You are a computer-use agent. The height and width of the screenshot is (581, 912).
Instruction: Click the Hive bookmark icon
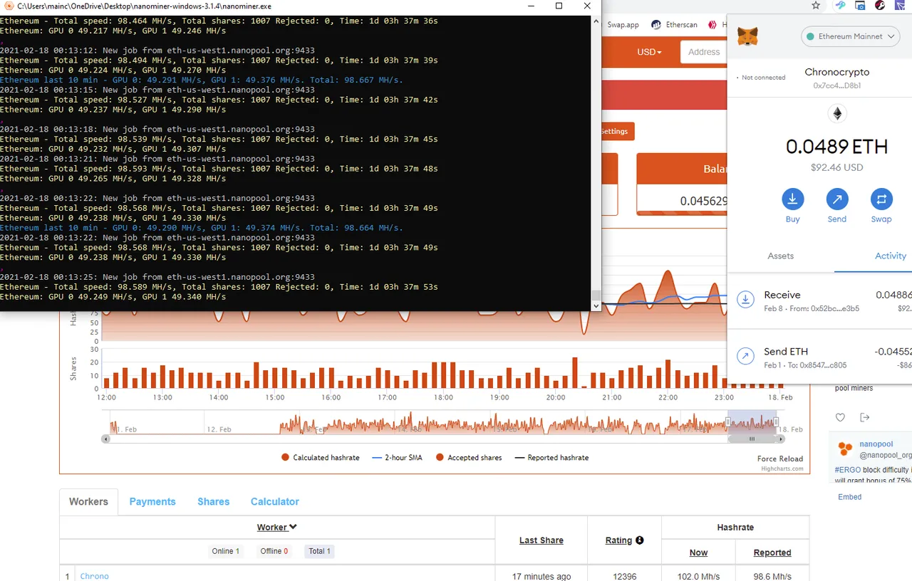coord(712,25)
